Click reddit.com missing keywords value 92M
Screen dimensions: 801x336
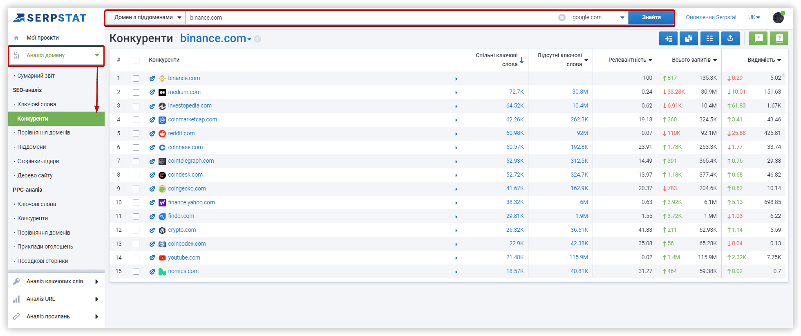tap(582, 133)
